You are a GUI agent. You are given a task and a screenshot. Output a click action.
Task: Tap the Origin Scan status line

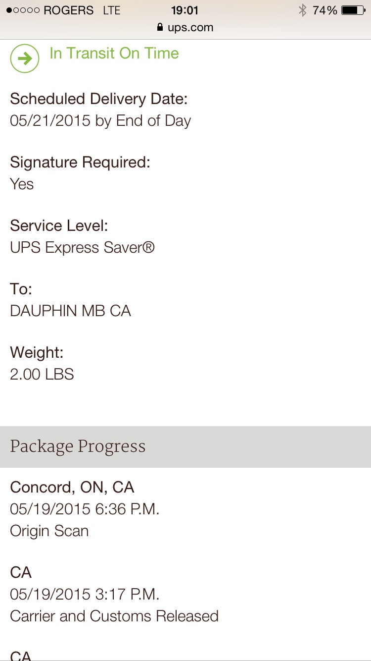click(x=49, y=531)
